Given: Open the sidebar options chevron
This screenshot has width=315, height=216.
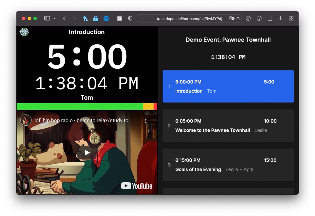Looking at the screenshot, I should pyautogui.click(x=55, y=18).
